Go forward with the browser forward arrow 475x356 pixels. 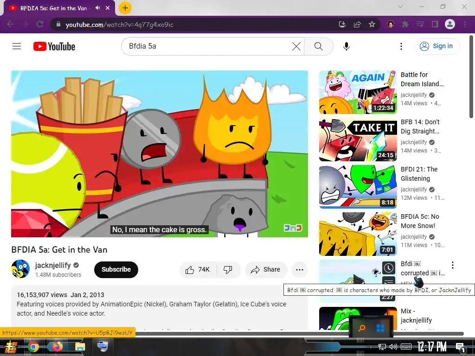[25, 25]
